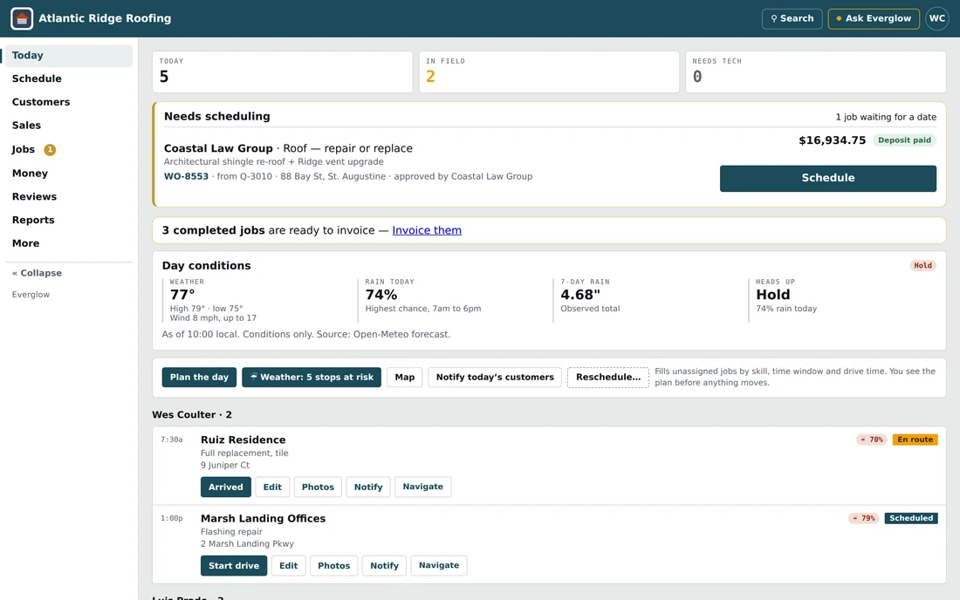Launch the Ask Everglow assistant
The image size is (960, 600).
tap(874, 18)
